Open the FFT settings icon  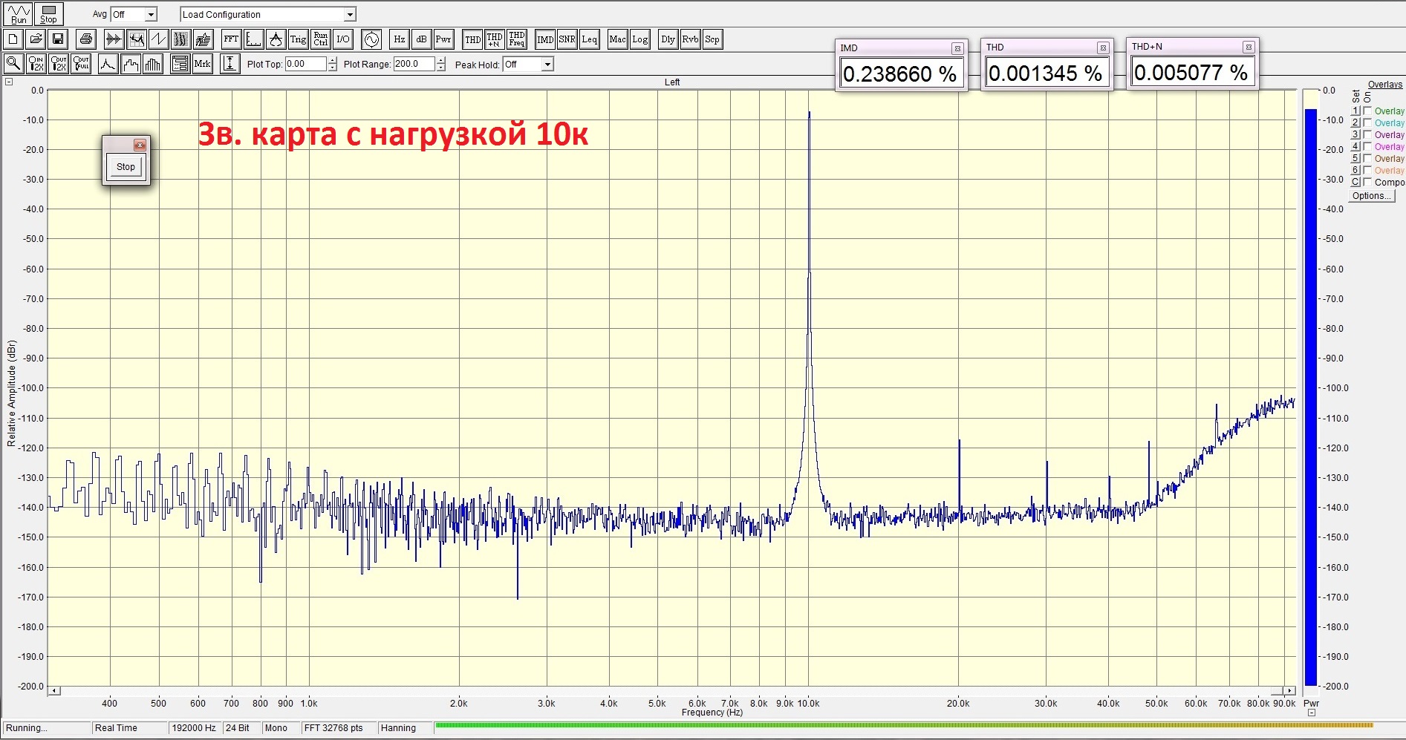pyautogui.click(x=231, y=39)
